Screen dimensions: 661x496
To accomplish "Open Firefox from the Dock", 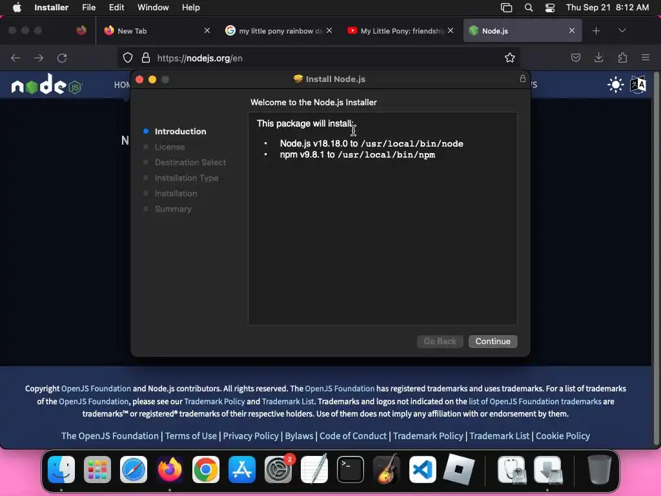I will click(170, 470).
